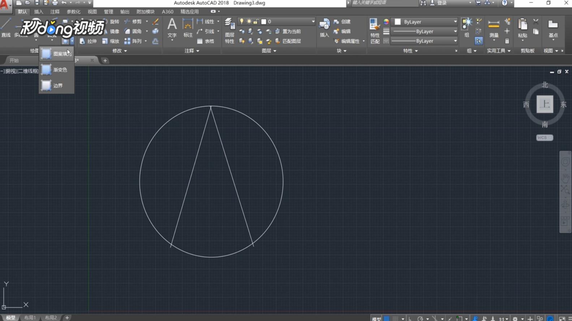Expand the layer selection dropdown showing 0
The height and width of the screenshot is (321, 572).
pyautogui.click(x=313, y=22)
